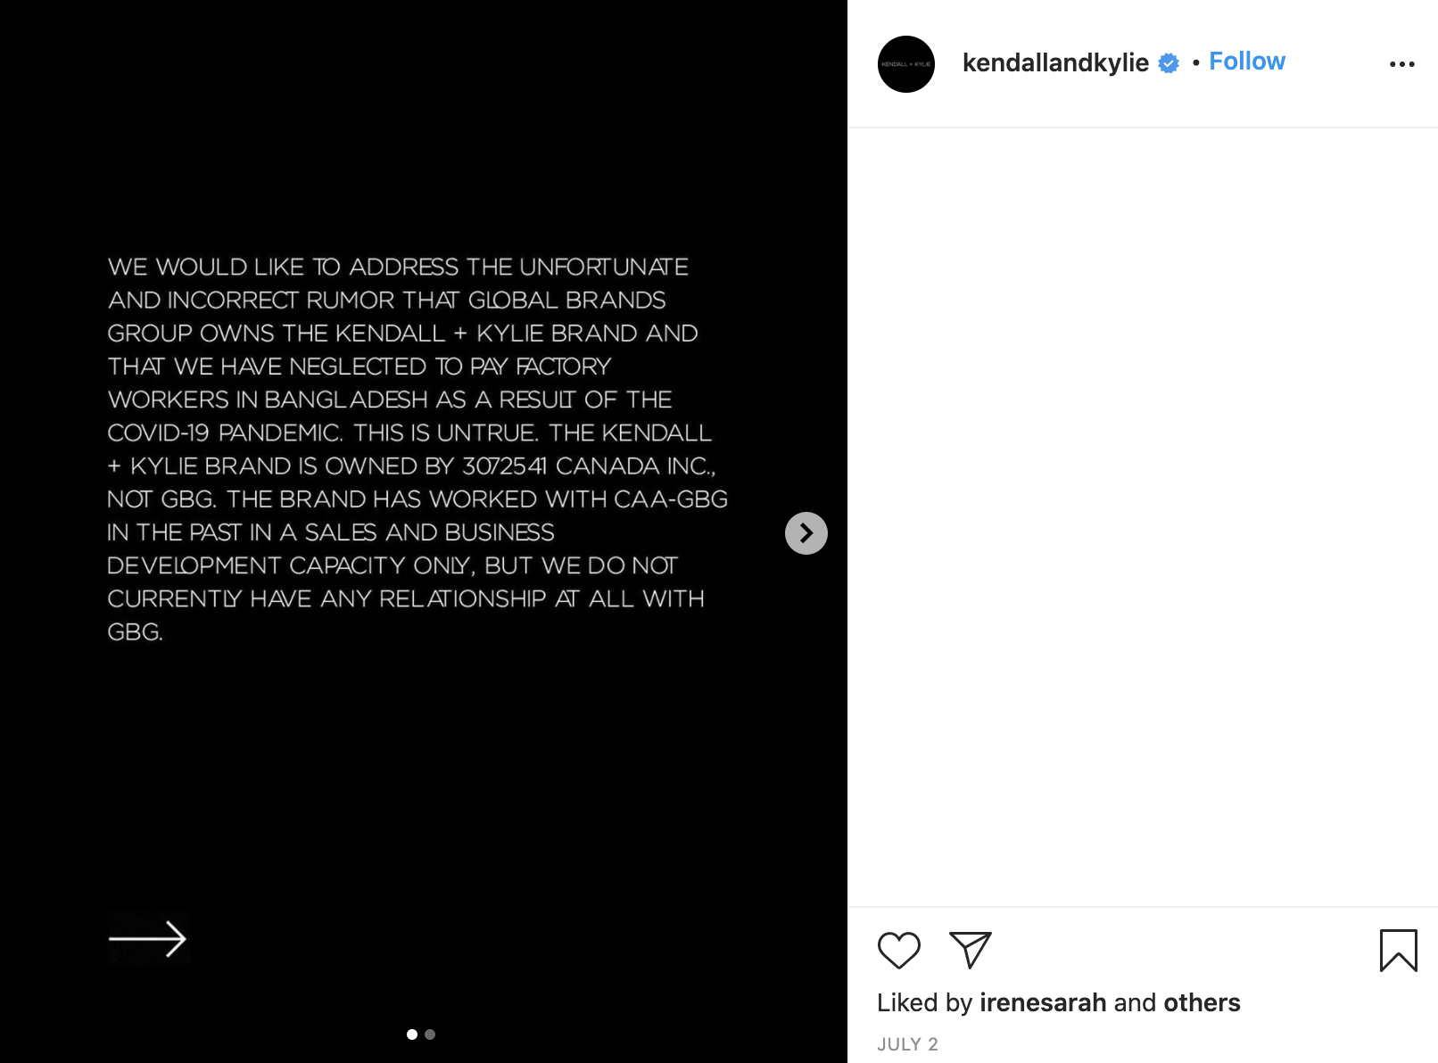Follow the kendallandkylie account
This screenshot has width=1438, height=1063.
click(1246, 62)
